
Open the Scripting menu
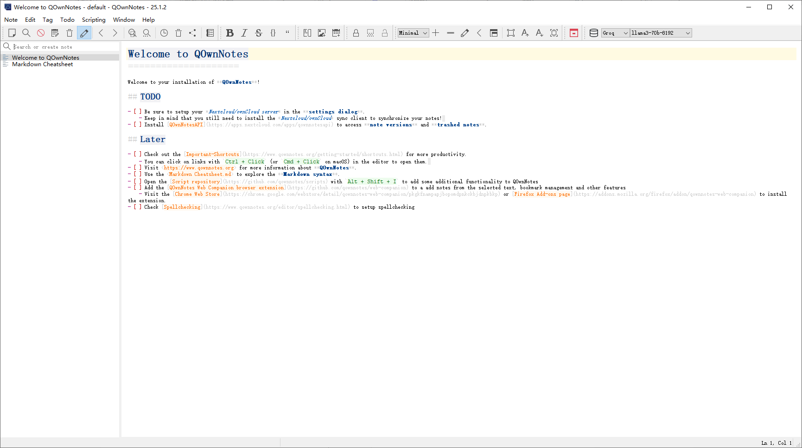(x=94, y=20)
